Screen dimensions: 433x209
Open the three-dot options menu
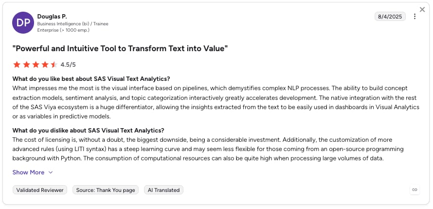point(415,17)
